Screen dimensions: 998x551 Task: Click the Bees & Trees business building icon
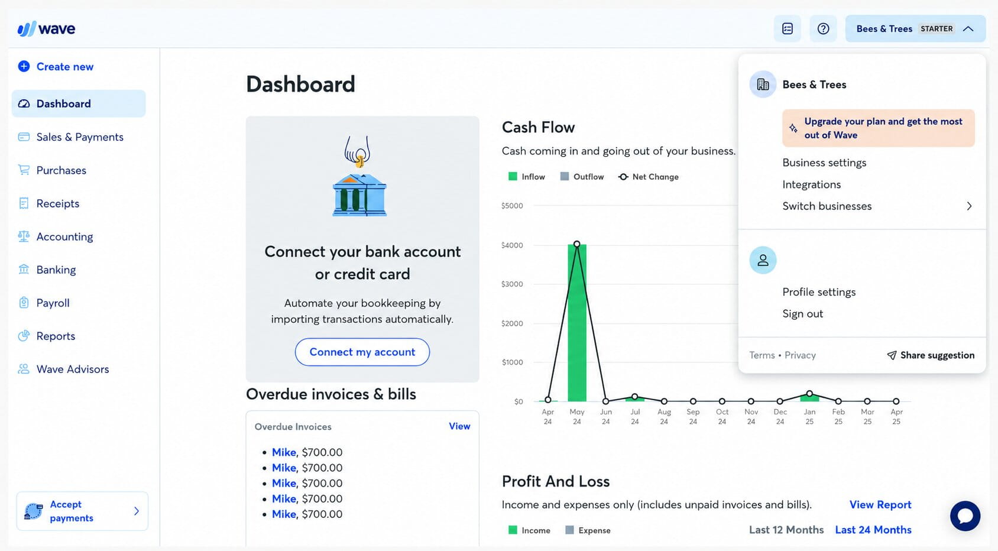[763, 85]
